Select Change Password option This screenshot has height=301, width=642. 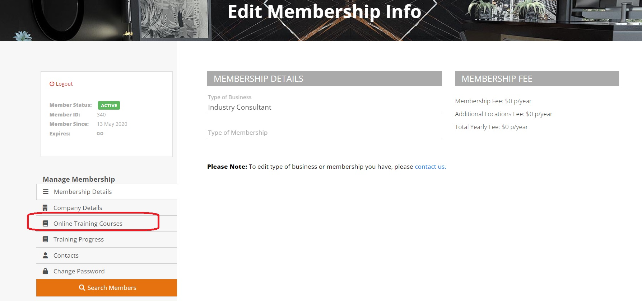[79, 271]
